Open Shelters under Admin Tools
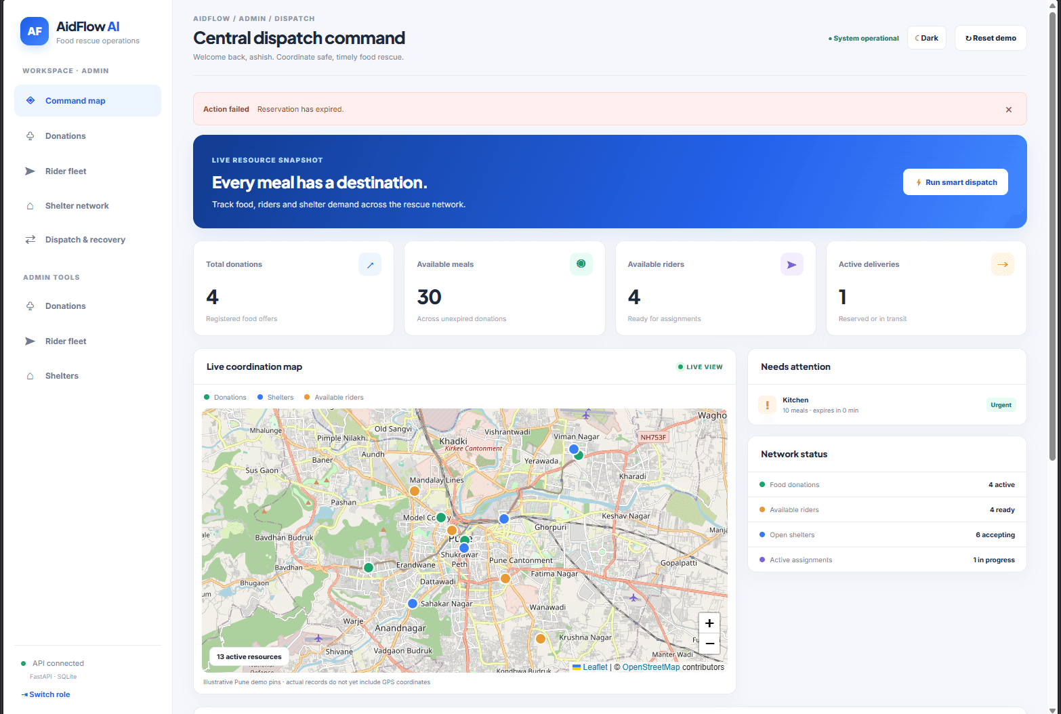The height and width of the screenshot is (714, 1061). (87, 376)
